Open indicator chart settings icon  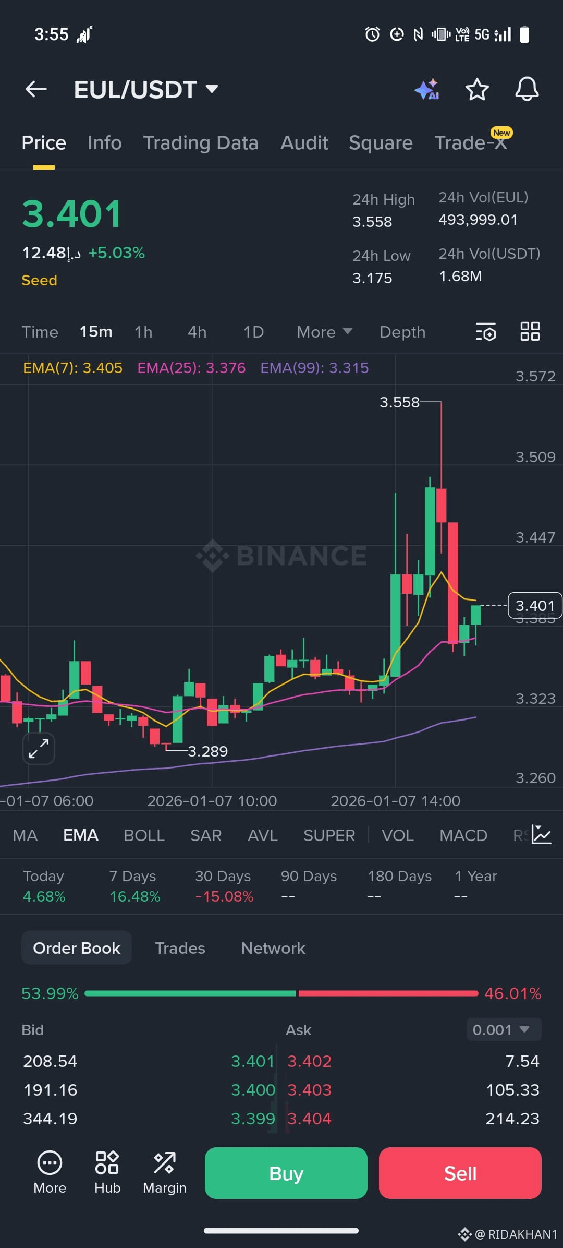click(x=542, y=835)
